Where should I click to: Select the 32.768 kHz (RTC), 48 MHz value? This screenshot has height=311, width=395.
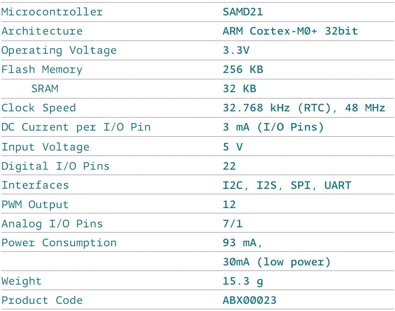pyautogui.click(x=304, y=108)
